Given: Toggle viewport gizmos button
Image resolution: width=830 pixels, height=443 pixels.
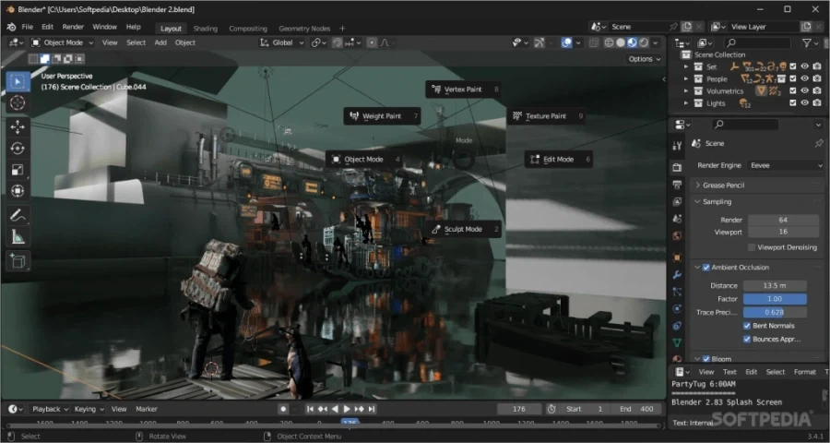Looking at the screenshot, I should click(x=539, y=43).
